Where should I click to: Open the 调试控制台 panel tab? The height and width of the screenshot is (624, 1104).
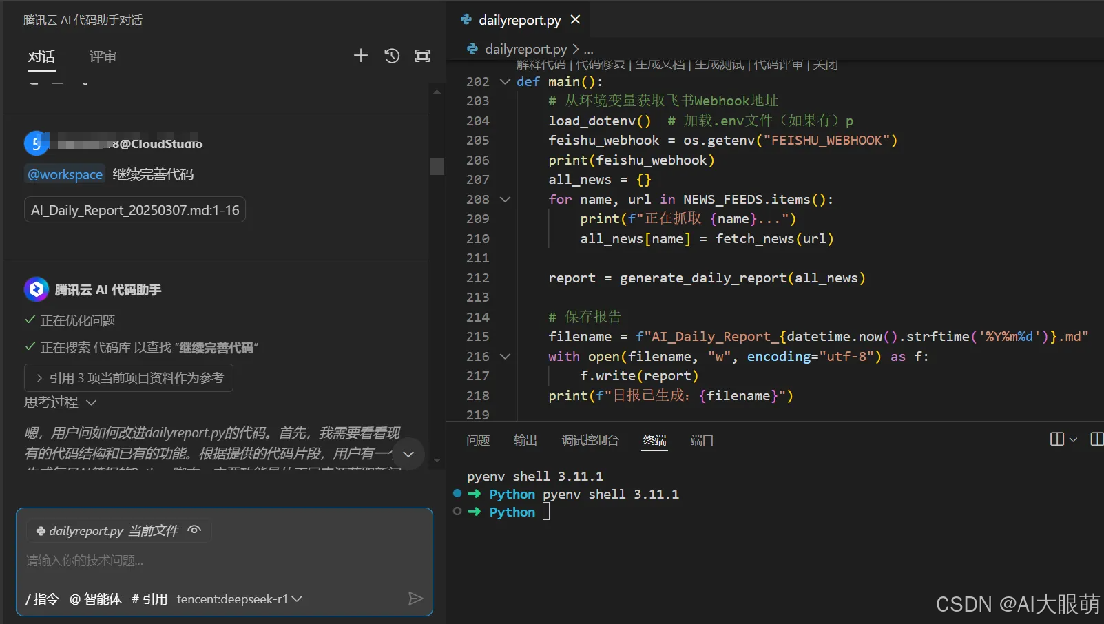click(x=590, y=440)
